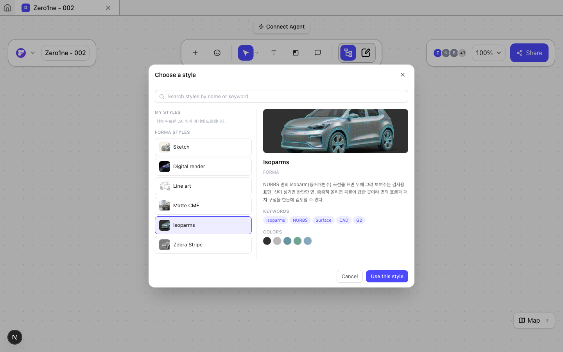
Task: Click the Share button
Action: 529,53
